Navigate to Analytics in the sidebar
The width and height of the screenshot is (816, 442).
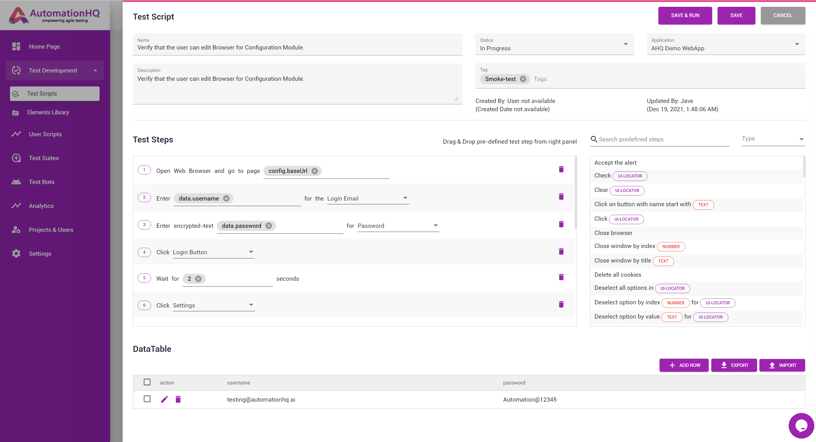pyautogui.click(x=16, y=205)
